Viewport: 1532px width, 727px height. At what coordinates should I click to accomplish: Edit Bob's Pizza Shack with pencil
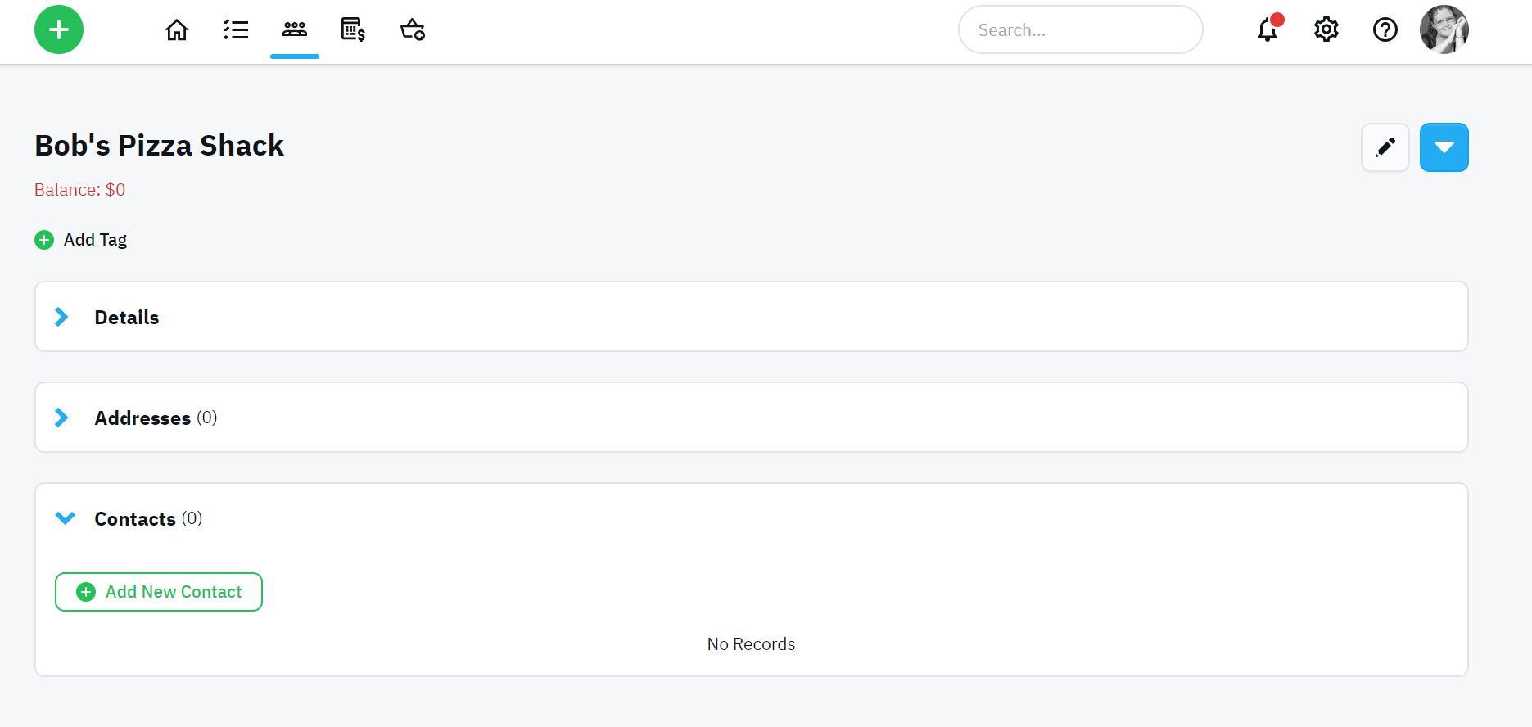pos(1385,147)
